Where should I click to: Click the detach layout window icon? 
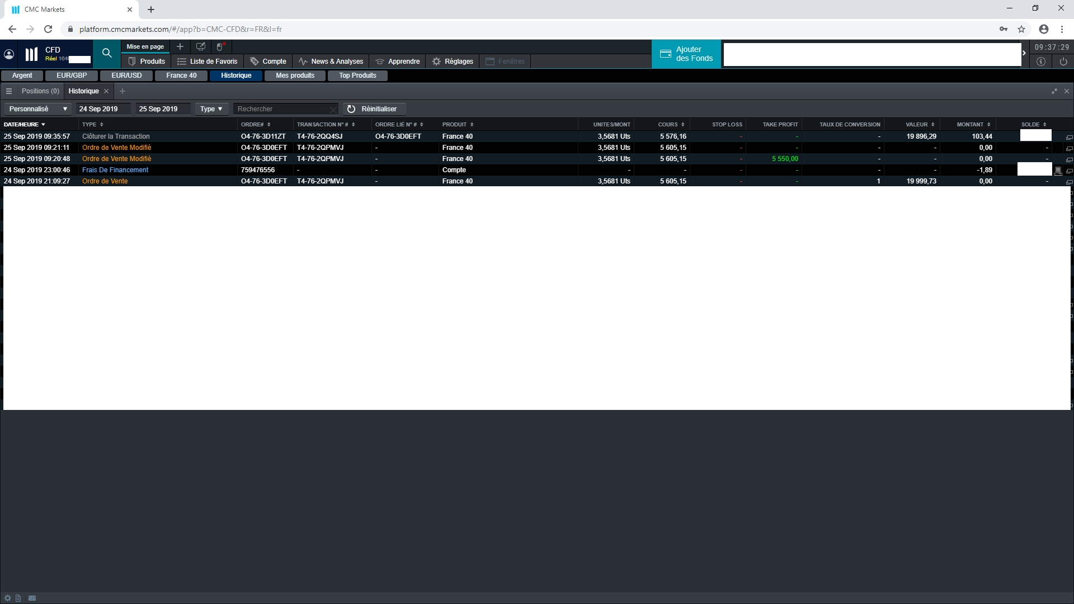click(x=201, y=46)
